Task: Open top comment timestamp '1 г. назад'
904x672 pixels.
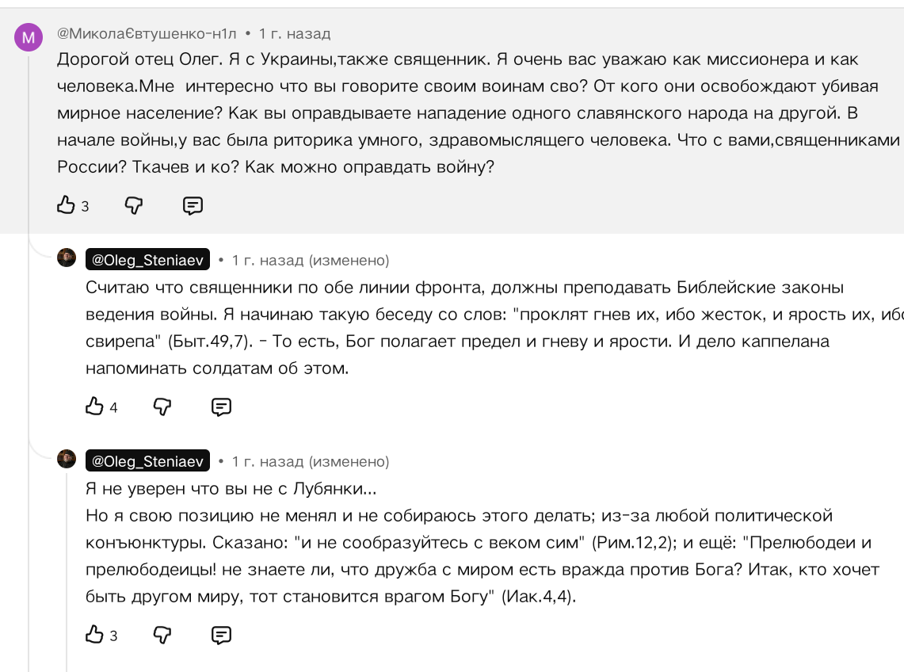Action: 295,33
